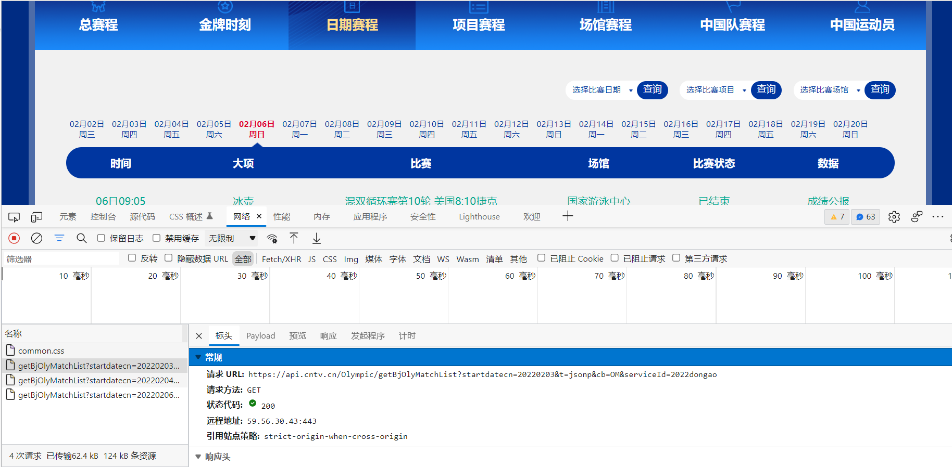Open 选择比赛项目 dropdown
The width and height of the screenshot is (952, 467).
716,90
